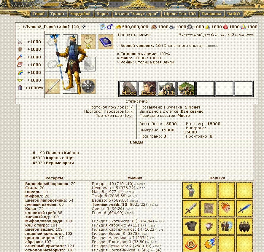This screenshot has width=264, height=252.
Task: Click the blue spellbook item slot
Action: (x=106, y=42)
